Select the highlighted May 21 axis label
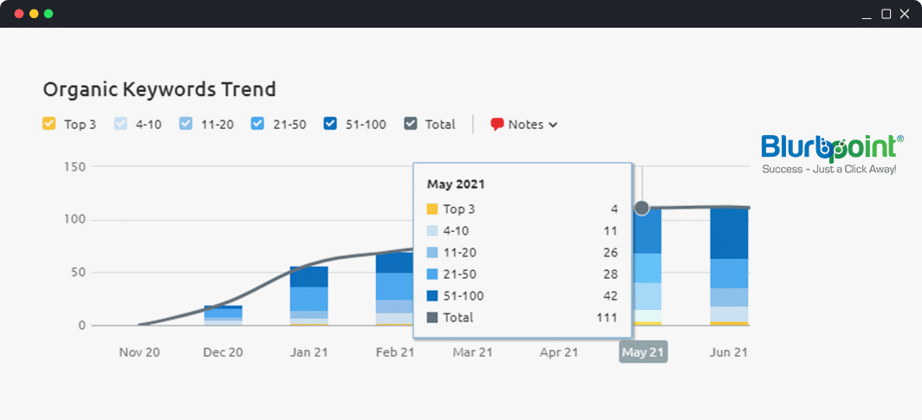Viewport: 922px width, 420px height. (x=643, y=352)
